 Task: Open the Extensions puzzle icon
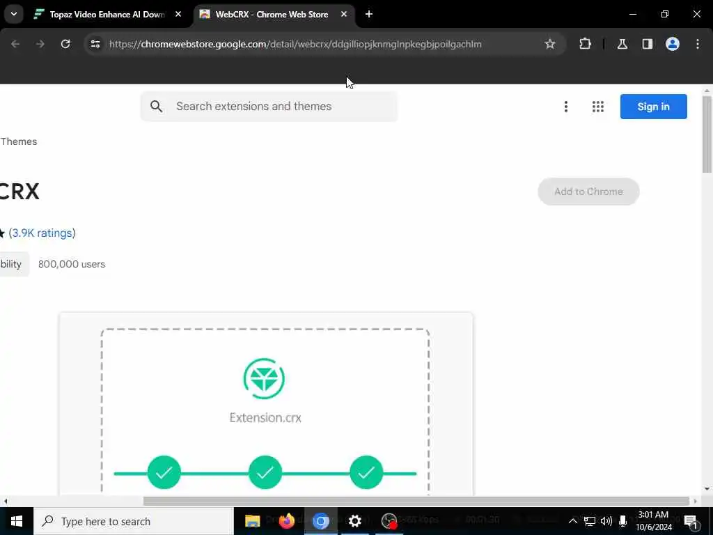point(585,44)
